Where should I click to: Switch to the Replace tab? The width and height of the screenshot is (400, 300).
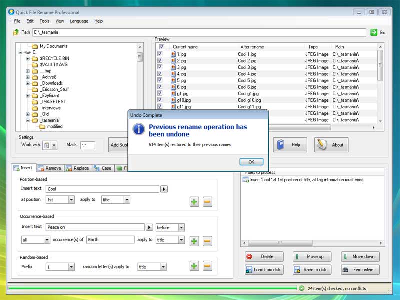point(77,168)
